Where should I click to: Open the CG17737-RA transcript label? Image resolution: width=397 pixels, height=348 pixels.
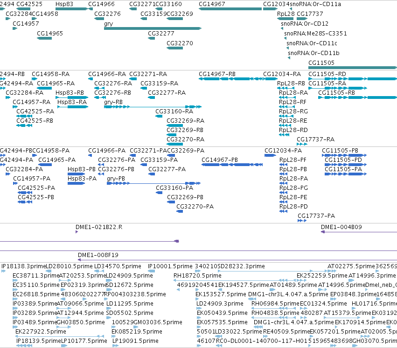(315, 139)
